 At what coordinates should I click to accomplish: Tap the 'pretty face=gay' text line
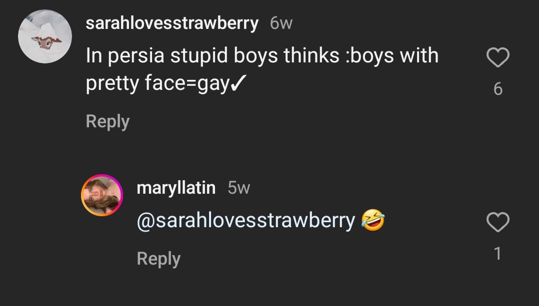(166, 83)
